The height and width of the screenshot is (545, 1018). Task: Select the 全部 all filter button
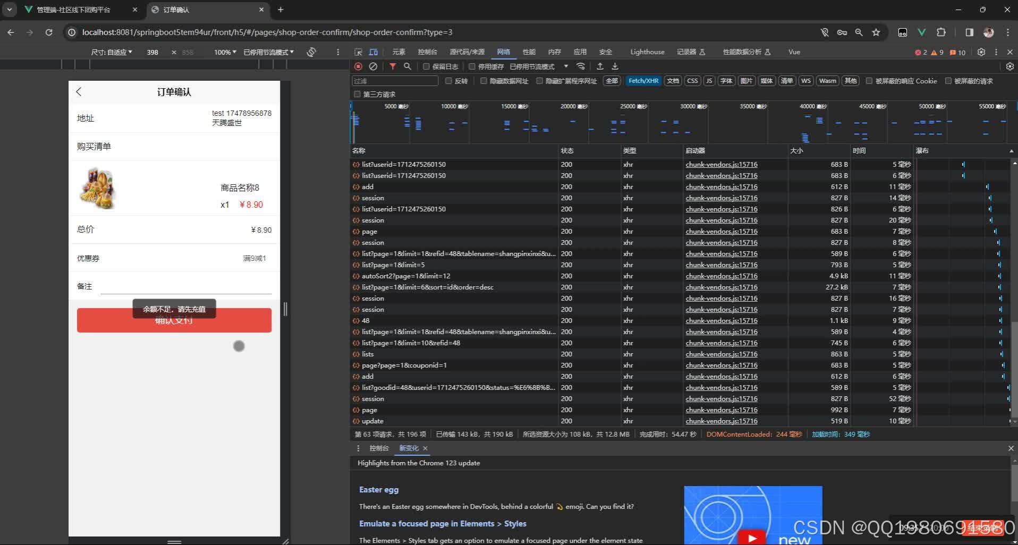click(x=612, y=81)
